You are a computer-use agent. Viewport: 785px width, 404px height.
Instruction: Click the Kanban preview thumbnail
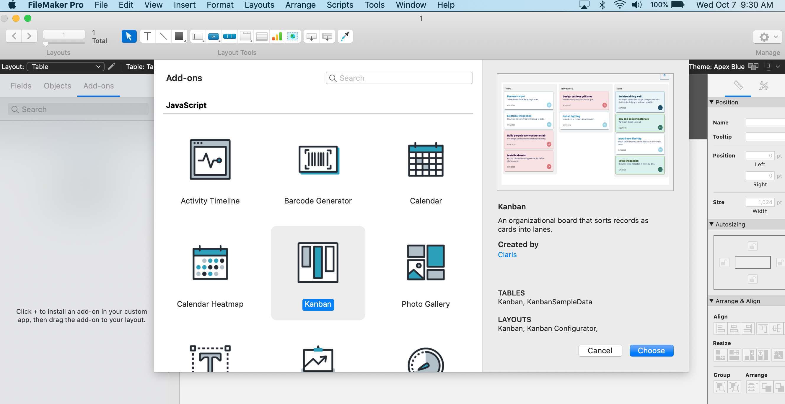[x=585, y=132]
